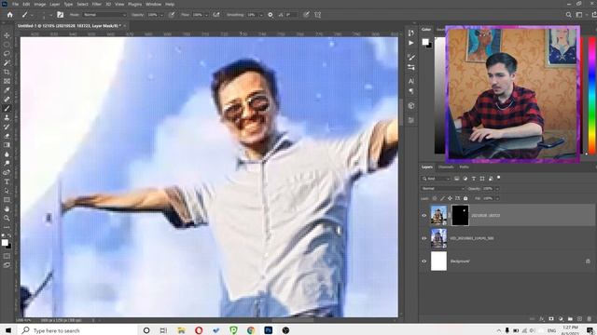Viewport: 597px width, 335px height.
Task: Open the brush settings panel icon
Action: (x=60, y=15)
